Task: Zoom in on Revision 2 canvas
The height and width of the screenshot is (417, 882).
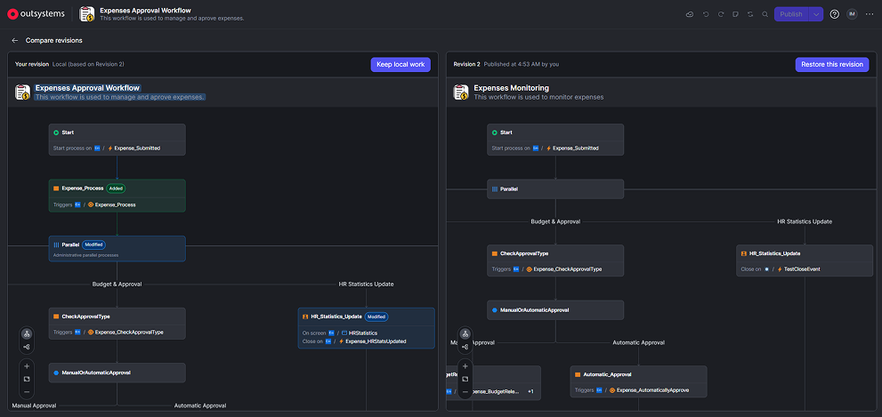Action: coord(465,365)
